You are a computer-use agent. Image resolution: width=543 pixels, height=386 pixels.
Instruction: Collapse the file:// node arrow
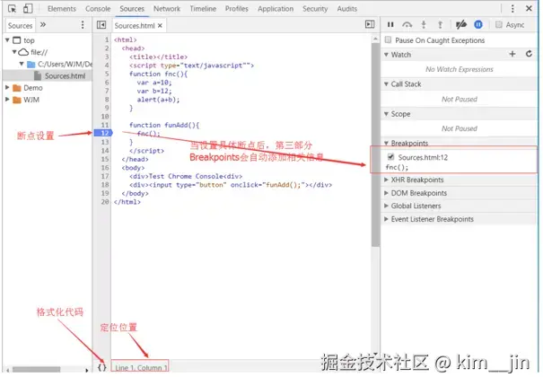(14, 52)
